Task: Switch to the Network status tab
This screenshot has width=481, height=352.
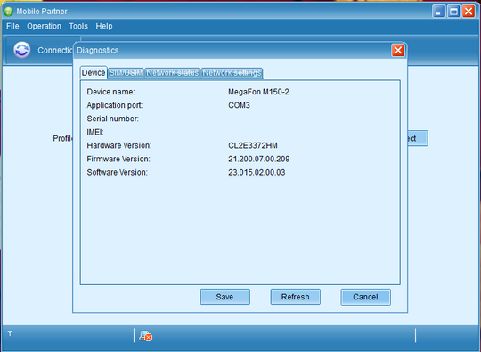Action: [x=173, y=73]
